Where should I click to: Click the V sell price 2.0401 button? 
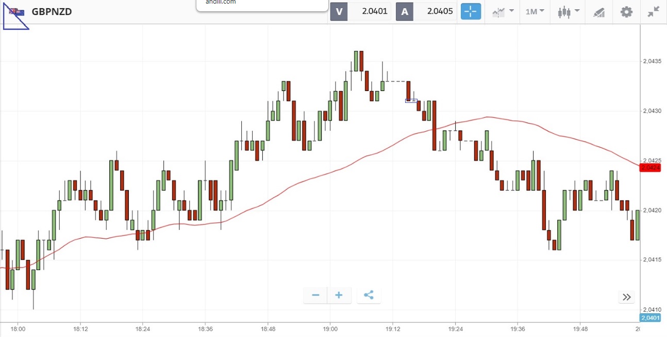360,11
